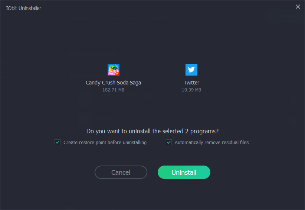Click the 'Create restore point before uninstalling' label

click(x=105, y=142)
